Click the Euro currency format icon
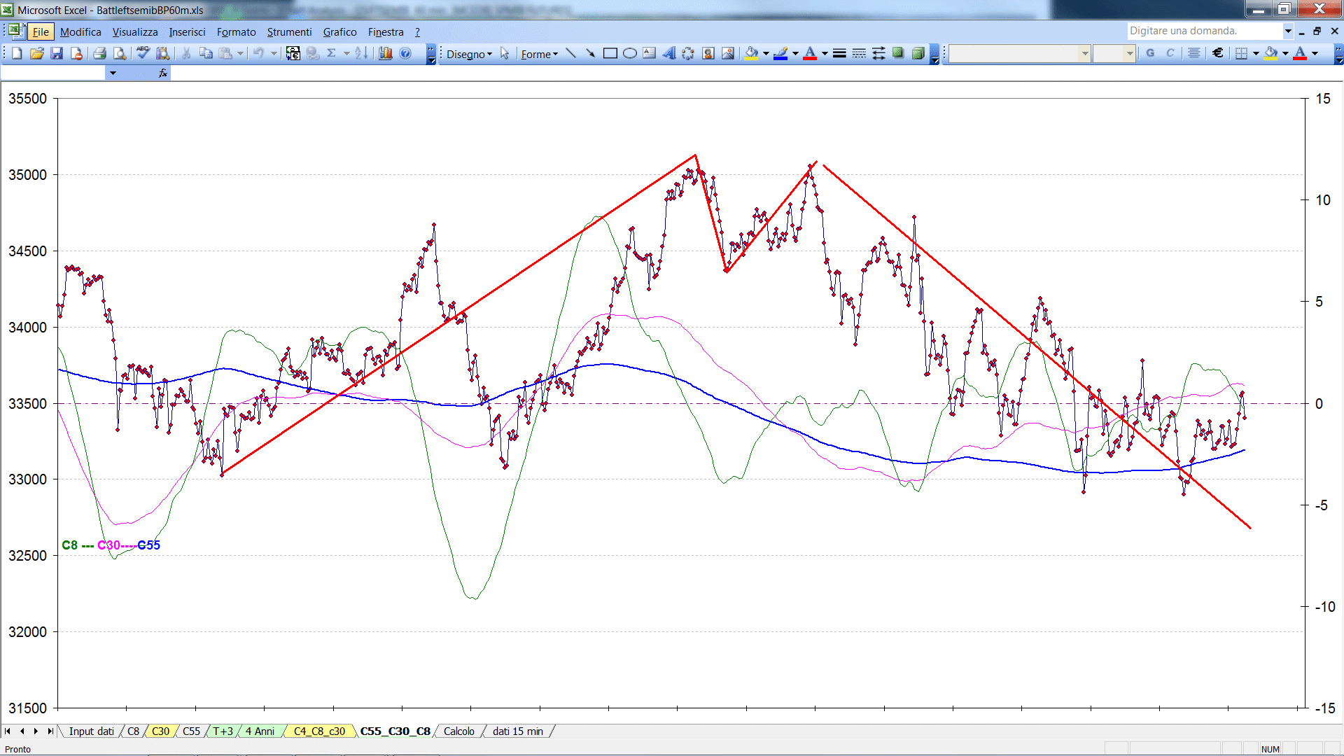The image size is (1344, 756). point(1218,53)
